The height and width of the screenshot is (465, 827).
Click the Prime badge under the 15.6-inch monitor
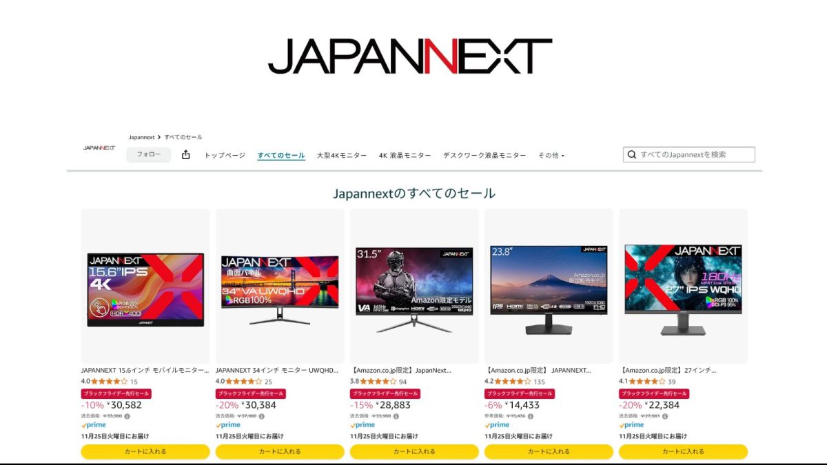point(94,424)
